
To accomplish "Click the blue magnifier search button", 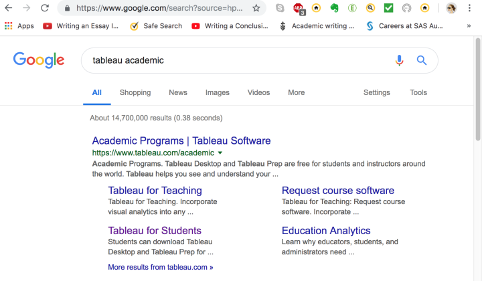I will click(422, 60).
